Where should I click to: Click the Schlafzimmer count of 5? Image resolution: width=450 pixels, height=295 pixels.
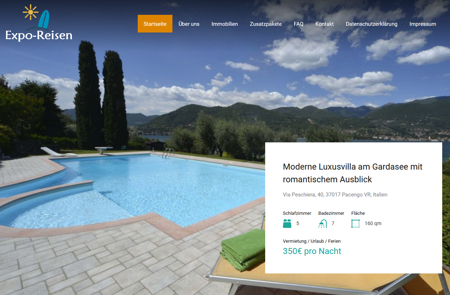pos(298,224)
